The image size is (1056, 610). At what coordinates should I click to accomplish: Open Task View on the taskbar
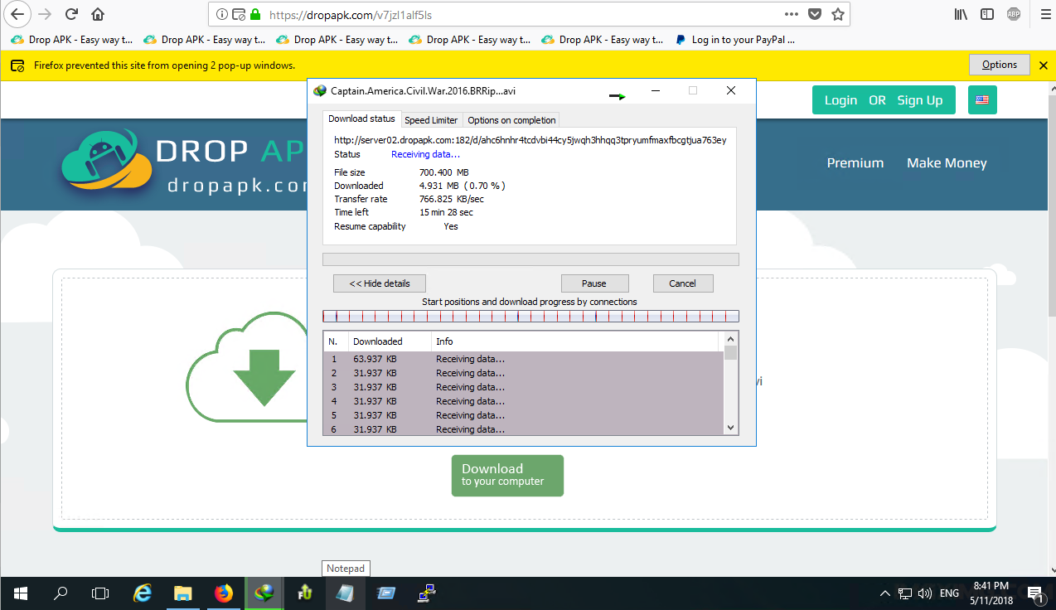point(100,593)
